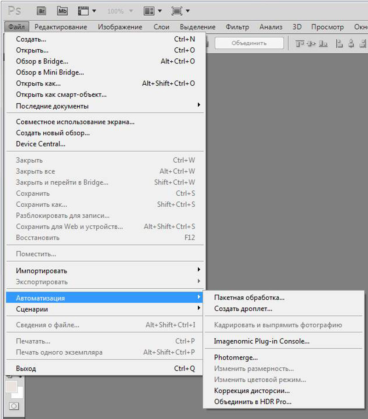Choose Выход to quit Photoshop
Viewport: 368px width, 419px height.
(104, 368)
